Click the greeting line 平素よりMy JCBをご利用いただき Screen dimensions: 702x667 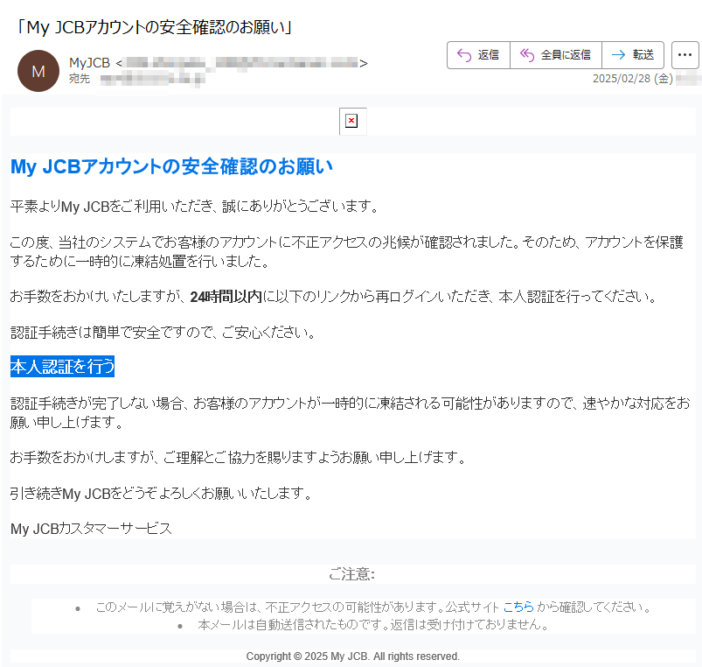coord(195,207)
